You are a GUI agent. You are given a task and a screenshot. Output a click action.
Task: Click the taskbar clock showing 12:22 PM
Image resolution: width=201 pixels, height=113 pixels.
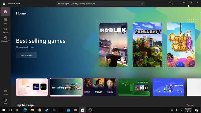188,110
